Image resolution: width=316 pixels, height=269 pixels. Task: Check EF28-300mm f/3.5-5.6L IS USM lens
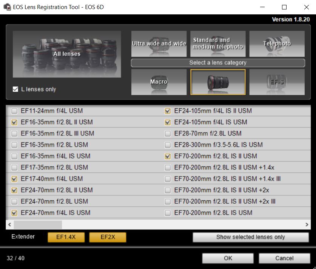pyautogui.click(x=168, y=145)
